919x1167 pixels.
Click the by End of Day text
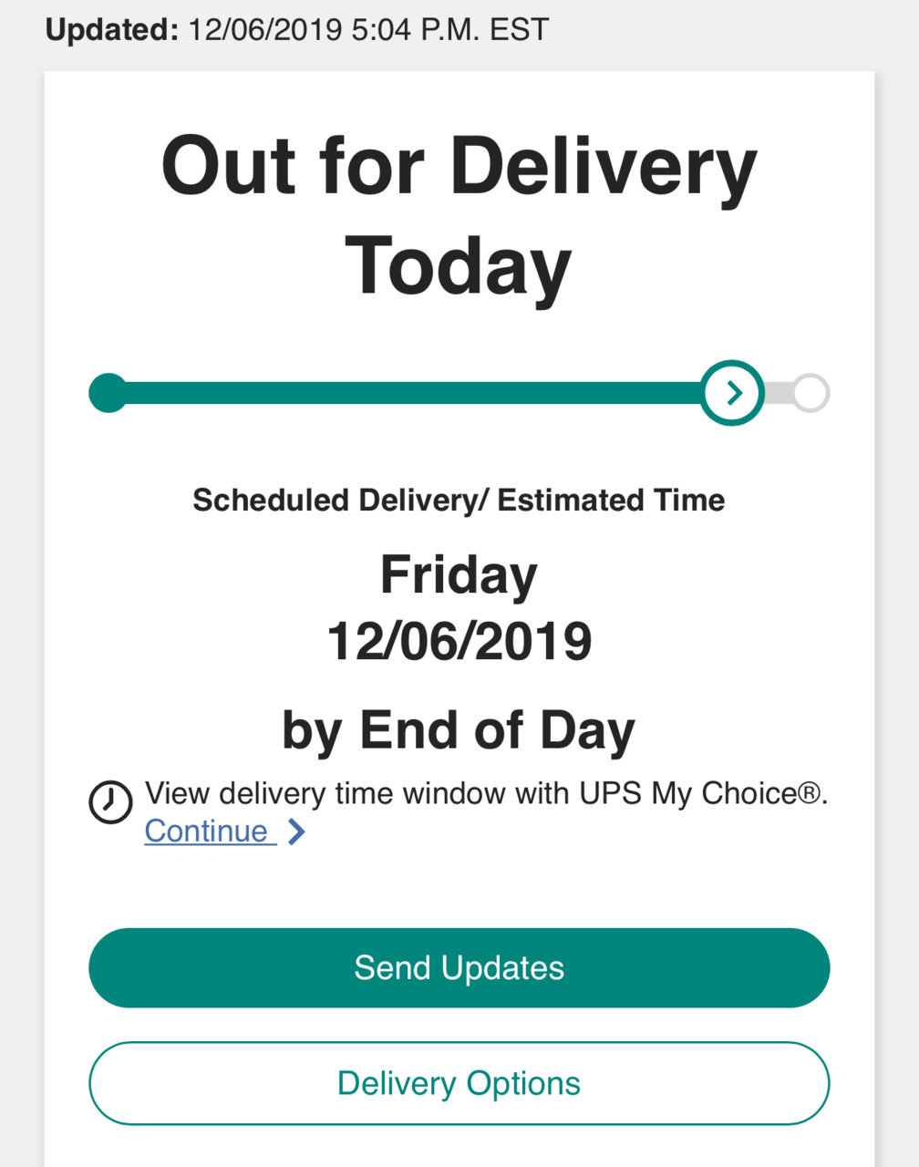pyautogui.click(x=459, y=730)
